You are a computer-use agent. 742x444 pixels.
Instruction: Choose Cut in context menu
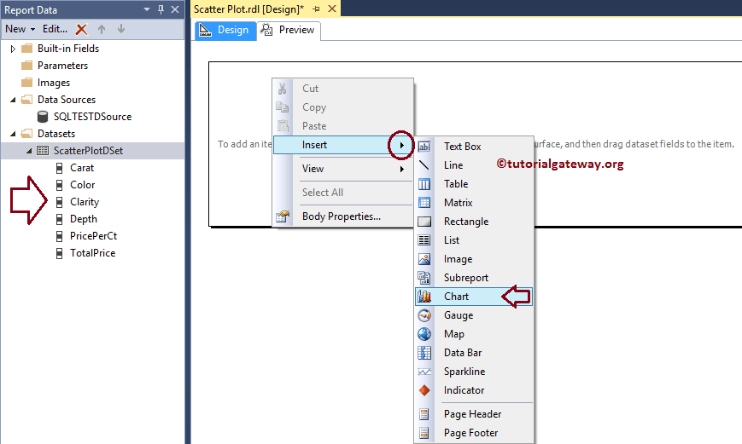coord(343,89)
